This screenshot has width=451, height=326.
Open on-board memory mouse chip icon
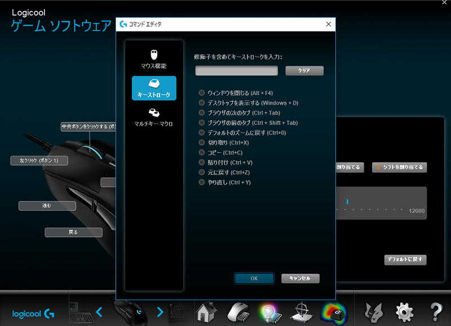pos(238,312)
